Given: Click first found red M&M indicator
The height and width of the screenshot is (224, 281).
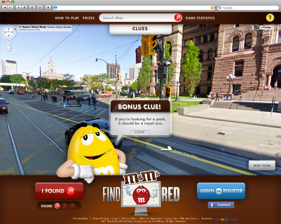Looking at the screenshot, I should (57, 206).
